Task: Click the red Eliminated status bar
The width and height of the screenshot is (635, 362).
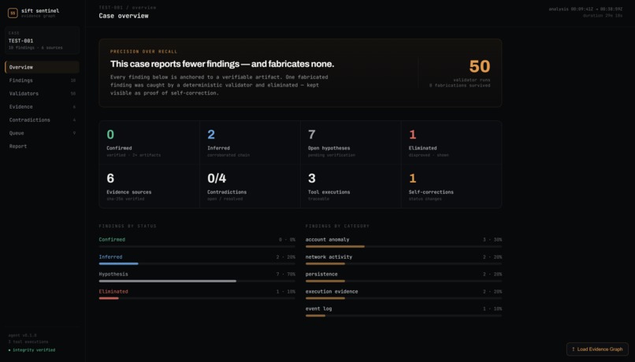Action: (109, 298)
